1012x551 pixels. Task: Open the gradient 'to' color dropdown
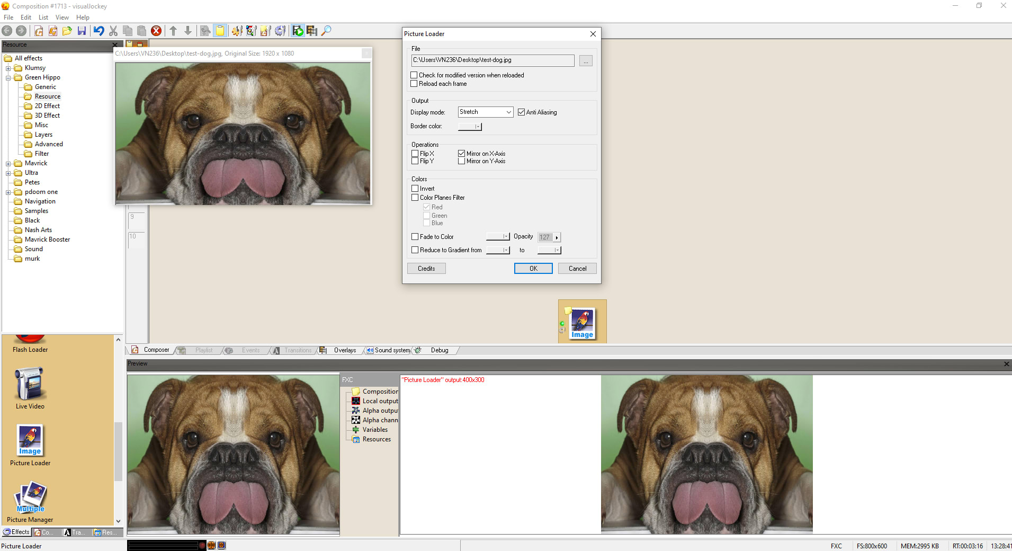pos(549,250)
